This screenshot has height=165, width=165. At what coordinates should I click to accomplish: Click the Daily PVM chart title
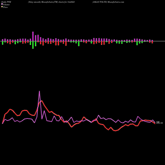tap(6, 2)
